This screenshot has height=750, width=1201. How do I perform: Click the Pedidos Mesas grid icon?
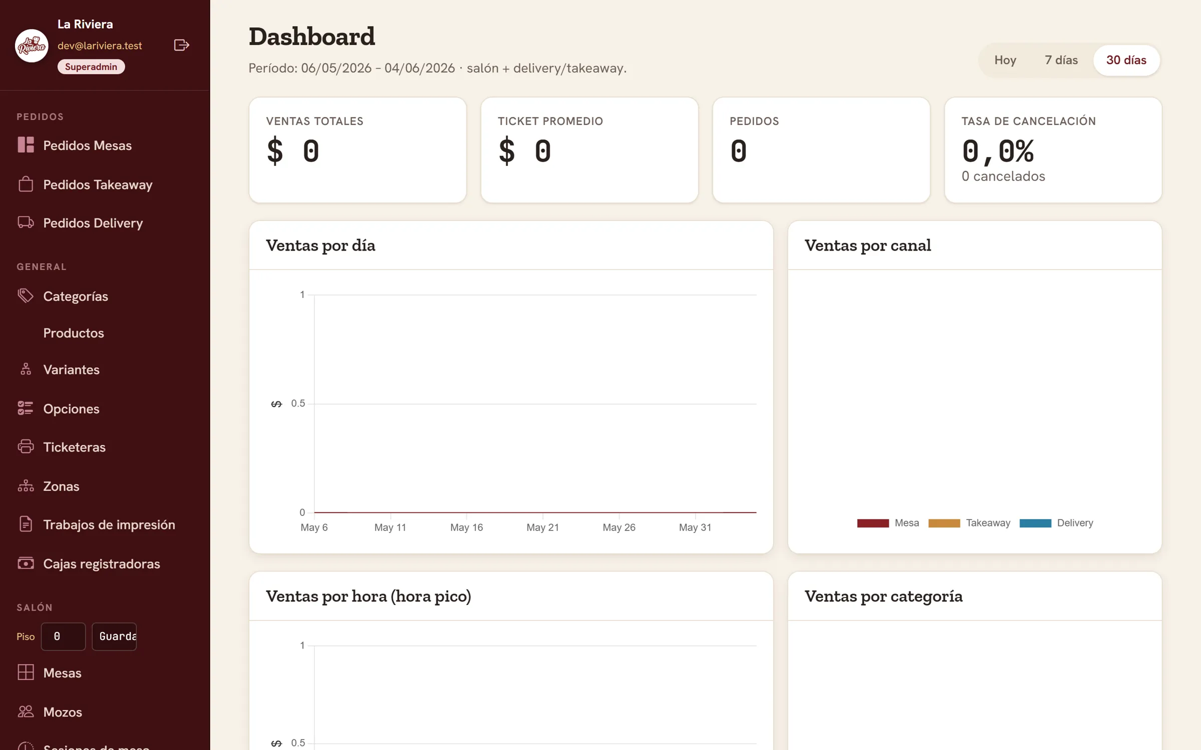tap(26, 145)
